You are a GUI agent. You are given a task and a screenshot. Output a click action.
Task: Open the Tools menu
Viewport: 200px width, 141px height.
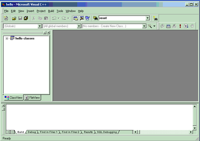[x=60, y=11]
